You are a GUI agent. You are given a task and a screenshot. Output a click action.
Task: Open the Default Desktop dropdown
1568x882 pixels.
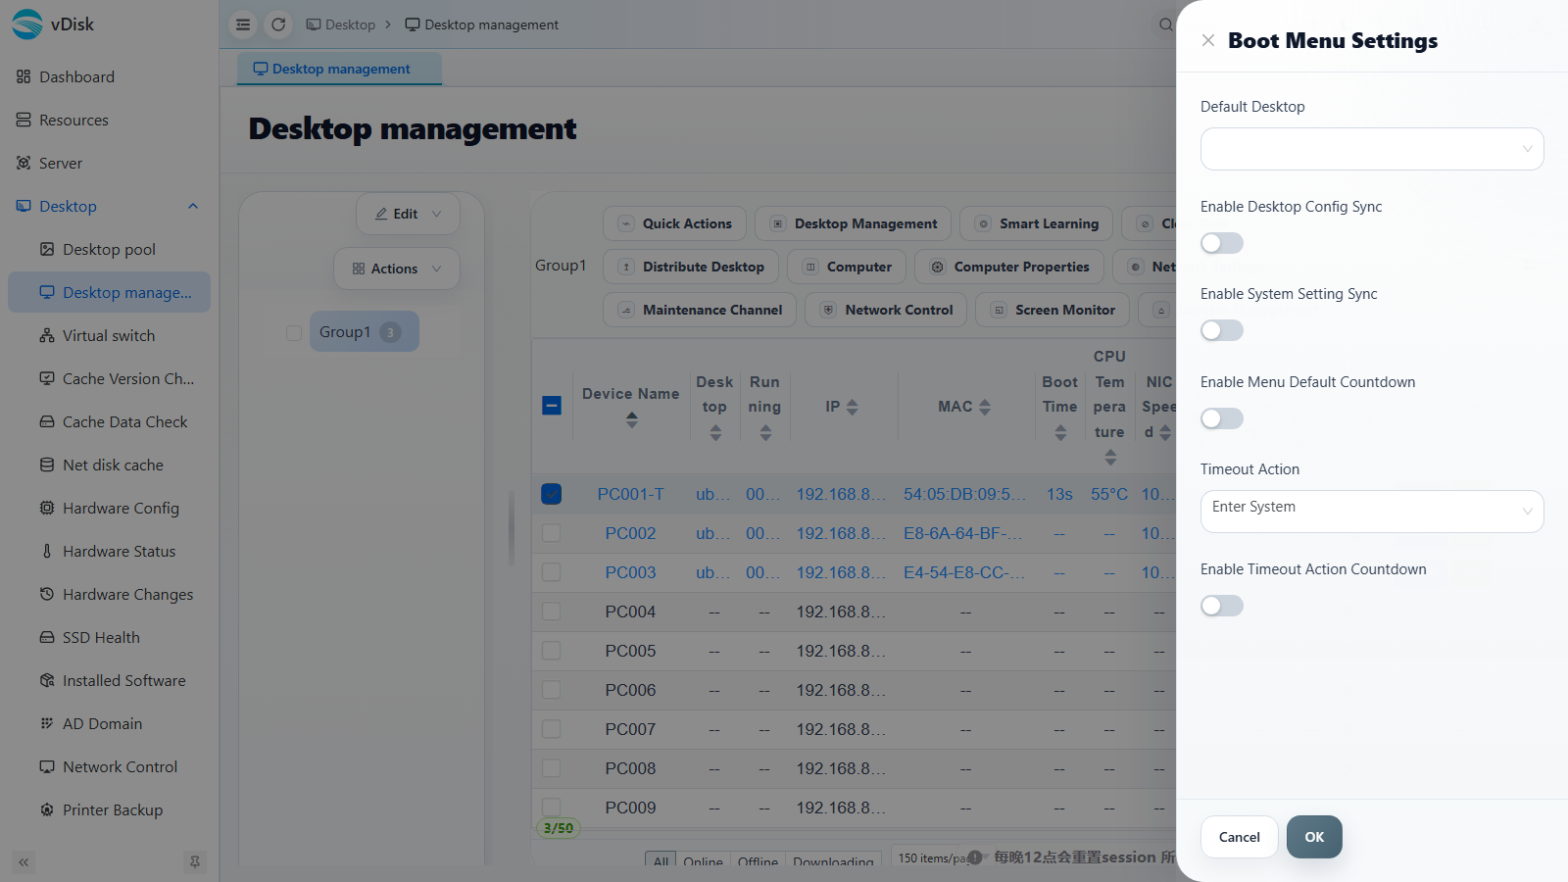tap(1372, 149)
